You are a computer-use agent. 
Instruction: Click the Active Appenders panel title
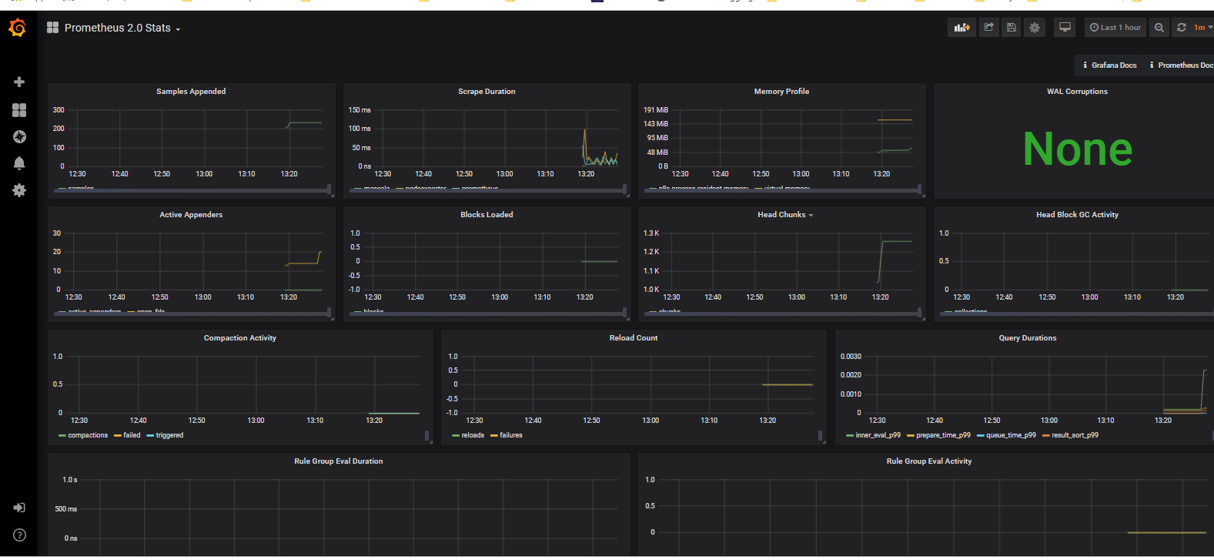point(191,215)
